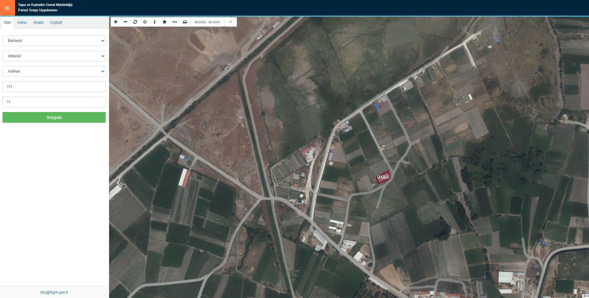Select the Coğrafi tab

(x=56, y=23)
